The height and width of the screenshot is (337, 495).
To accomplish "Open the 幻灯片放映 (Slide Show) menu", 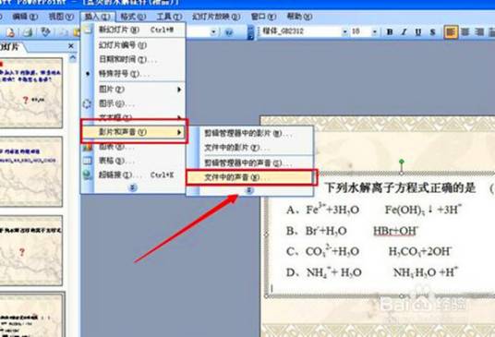I will pyautogui.click(x=216, y=17).
